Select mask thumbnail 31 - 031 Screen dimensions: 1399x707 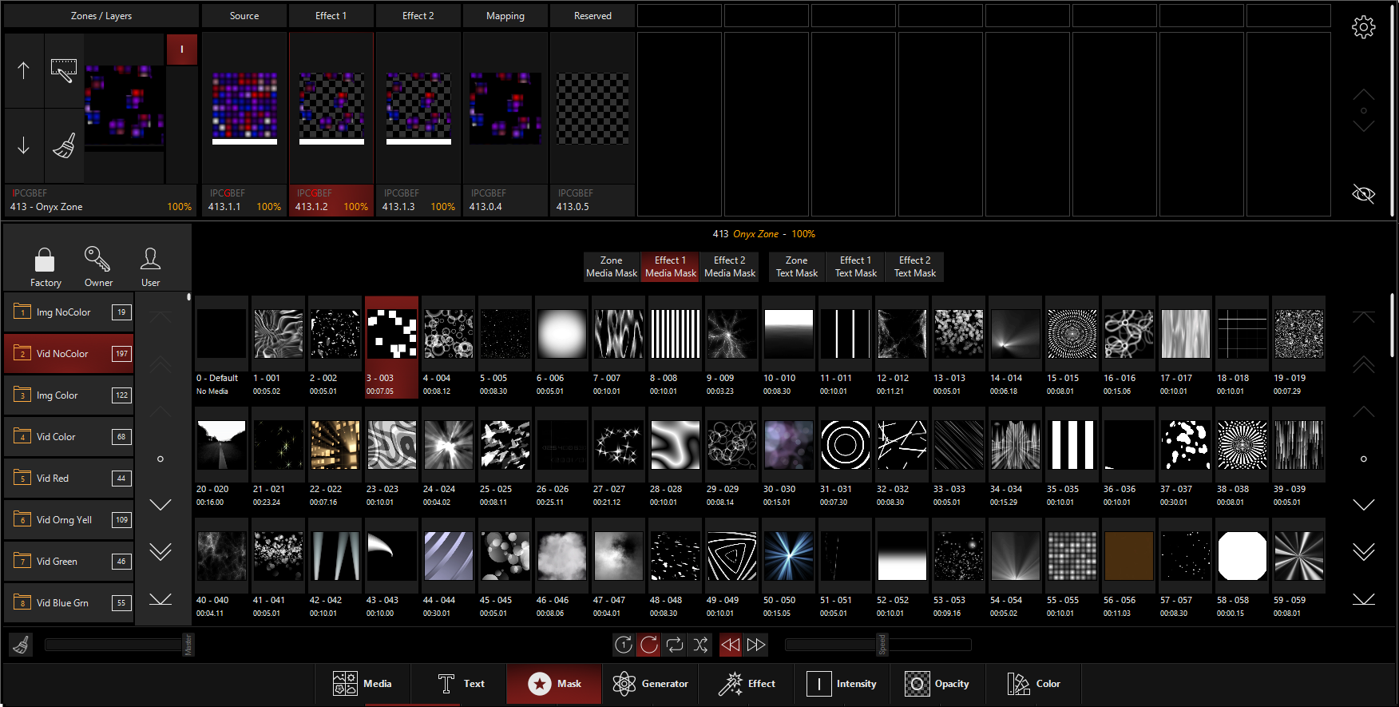click(x=845, y=459)
